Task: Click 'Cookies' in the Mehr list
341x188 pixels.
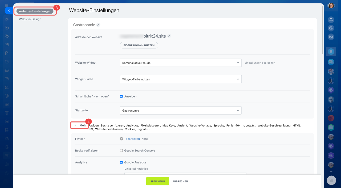Action: coord(130,129)
